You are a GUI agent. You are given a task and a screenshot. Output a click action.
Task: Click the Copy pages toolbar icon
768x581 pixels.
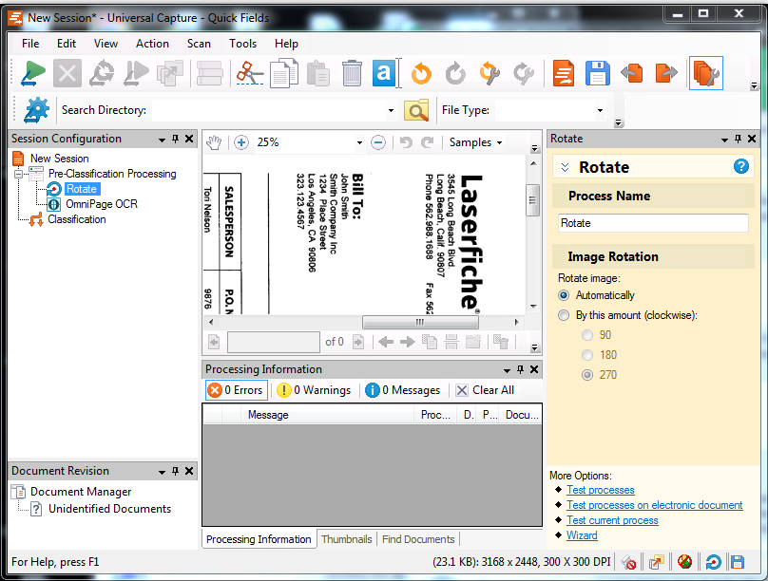(x=284, y=73)
